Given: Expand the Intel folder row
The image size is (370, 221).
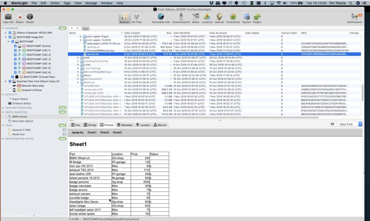Looking at the screenshot, I should click(78, 58).
